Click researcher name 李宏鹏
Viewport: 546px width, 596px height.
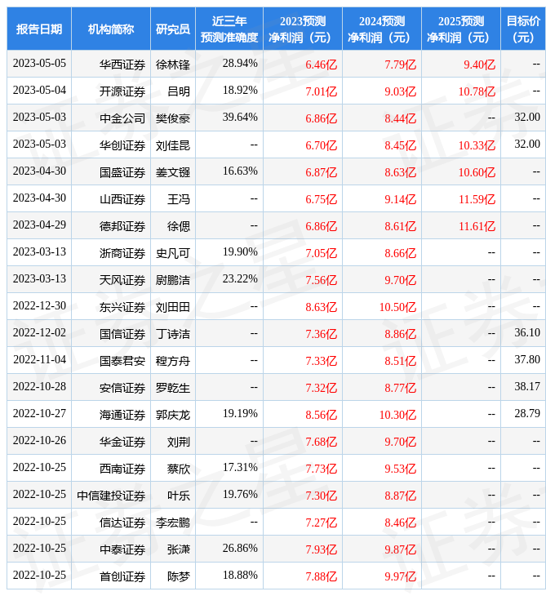(x=173, y=523)
